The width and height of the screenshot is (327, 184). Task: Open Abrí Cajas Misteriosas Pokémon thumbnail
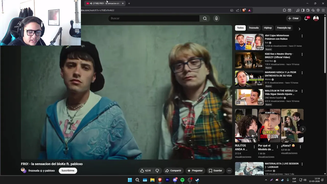point(249,42)
